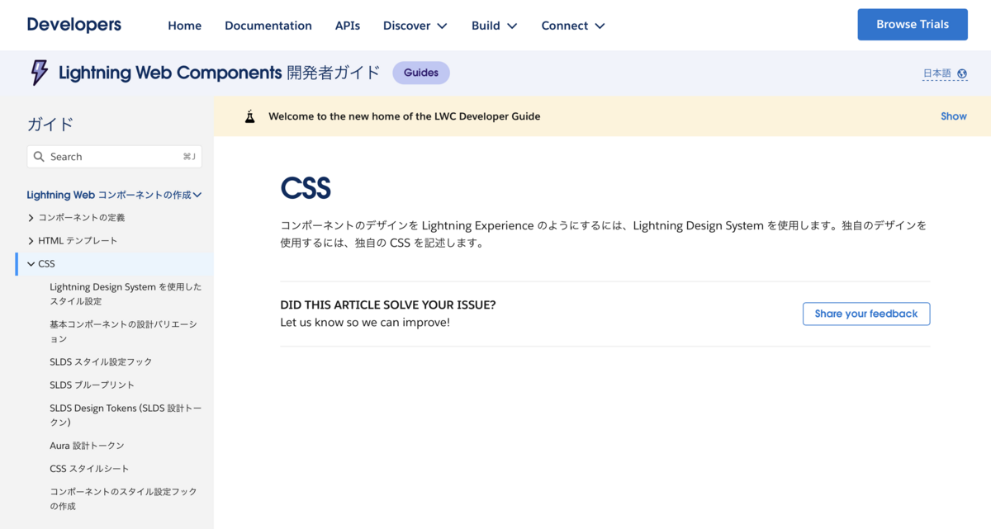Viewport: 991px width, 529px height.
Task: Open the Connect dropdown menu
Action: point(572,26)
